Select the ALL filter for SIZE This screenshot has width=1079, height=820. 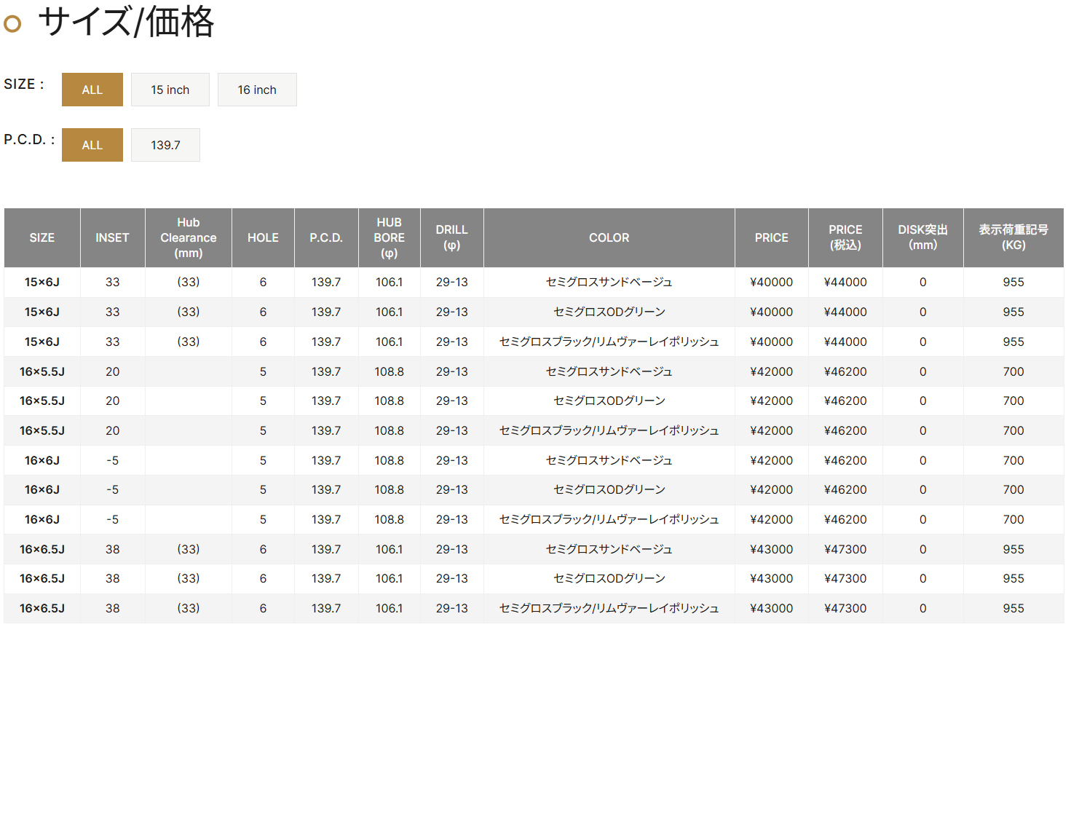pyautogui.click(x=92, y=90)
